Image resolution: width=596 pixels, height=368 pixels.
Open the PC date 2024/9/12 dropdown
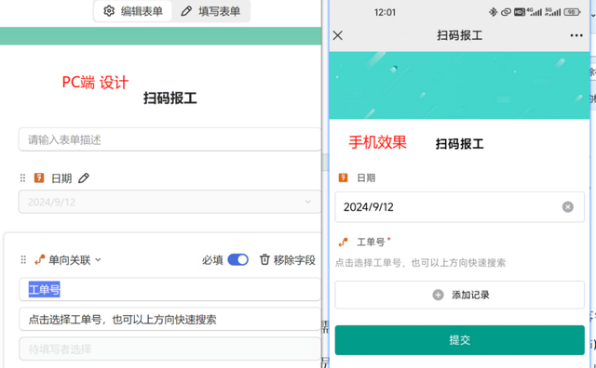point(169,202)
